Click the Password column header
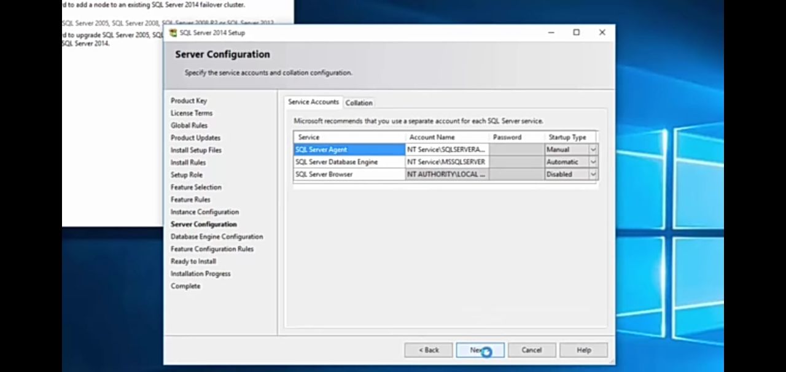The height and width of the screenshot is (372, 786). (516, 137)
